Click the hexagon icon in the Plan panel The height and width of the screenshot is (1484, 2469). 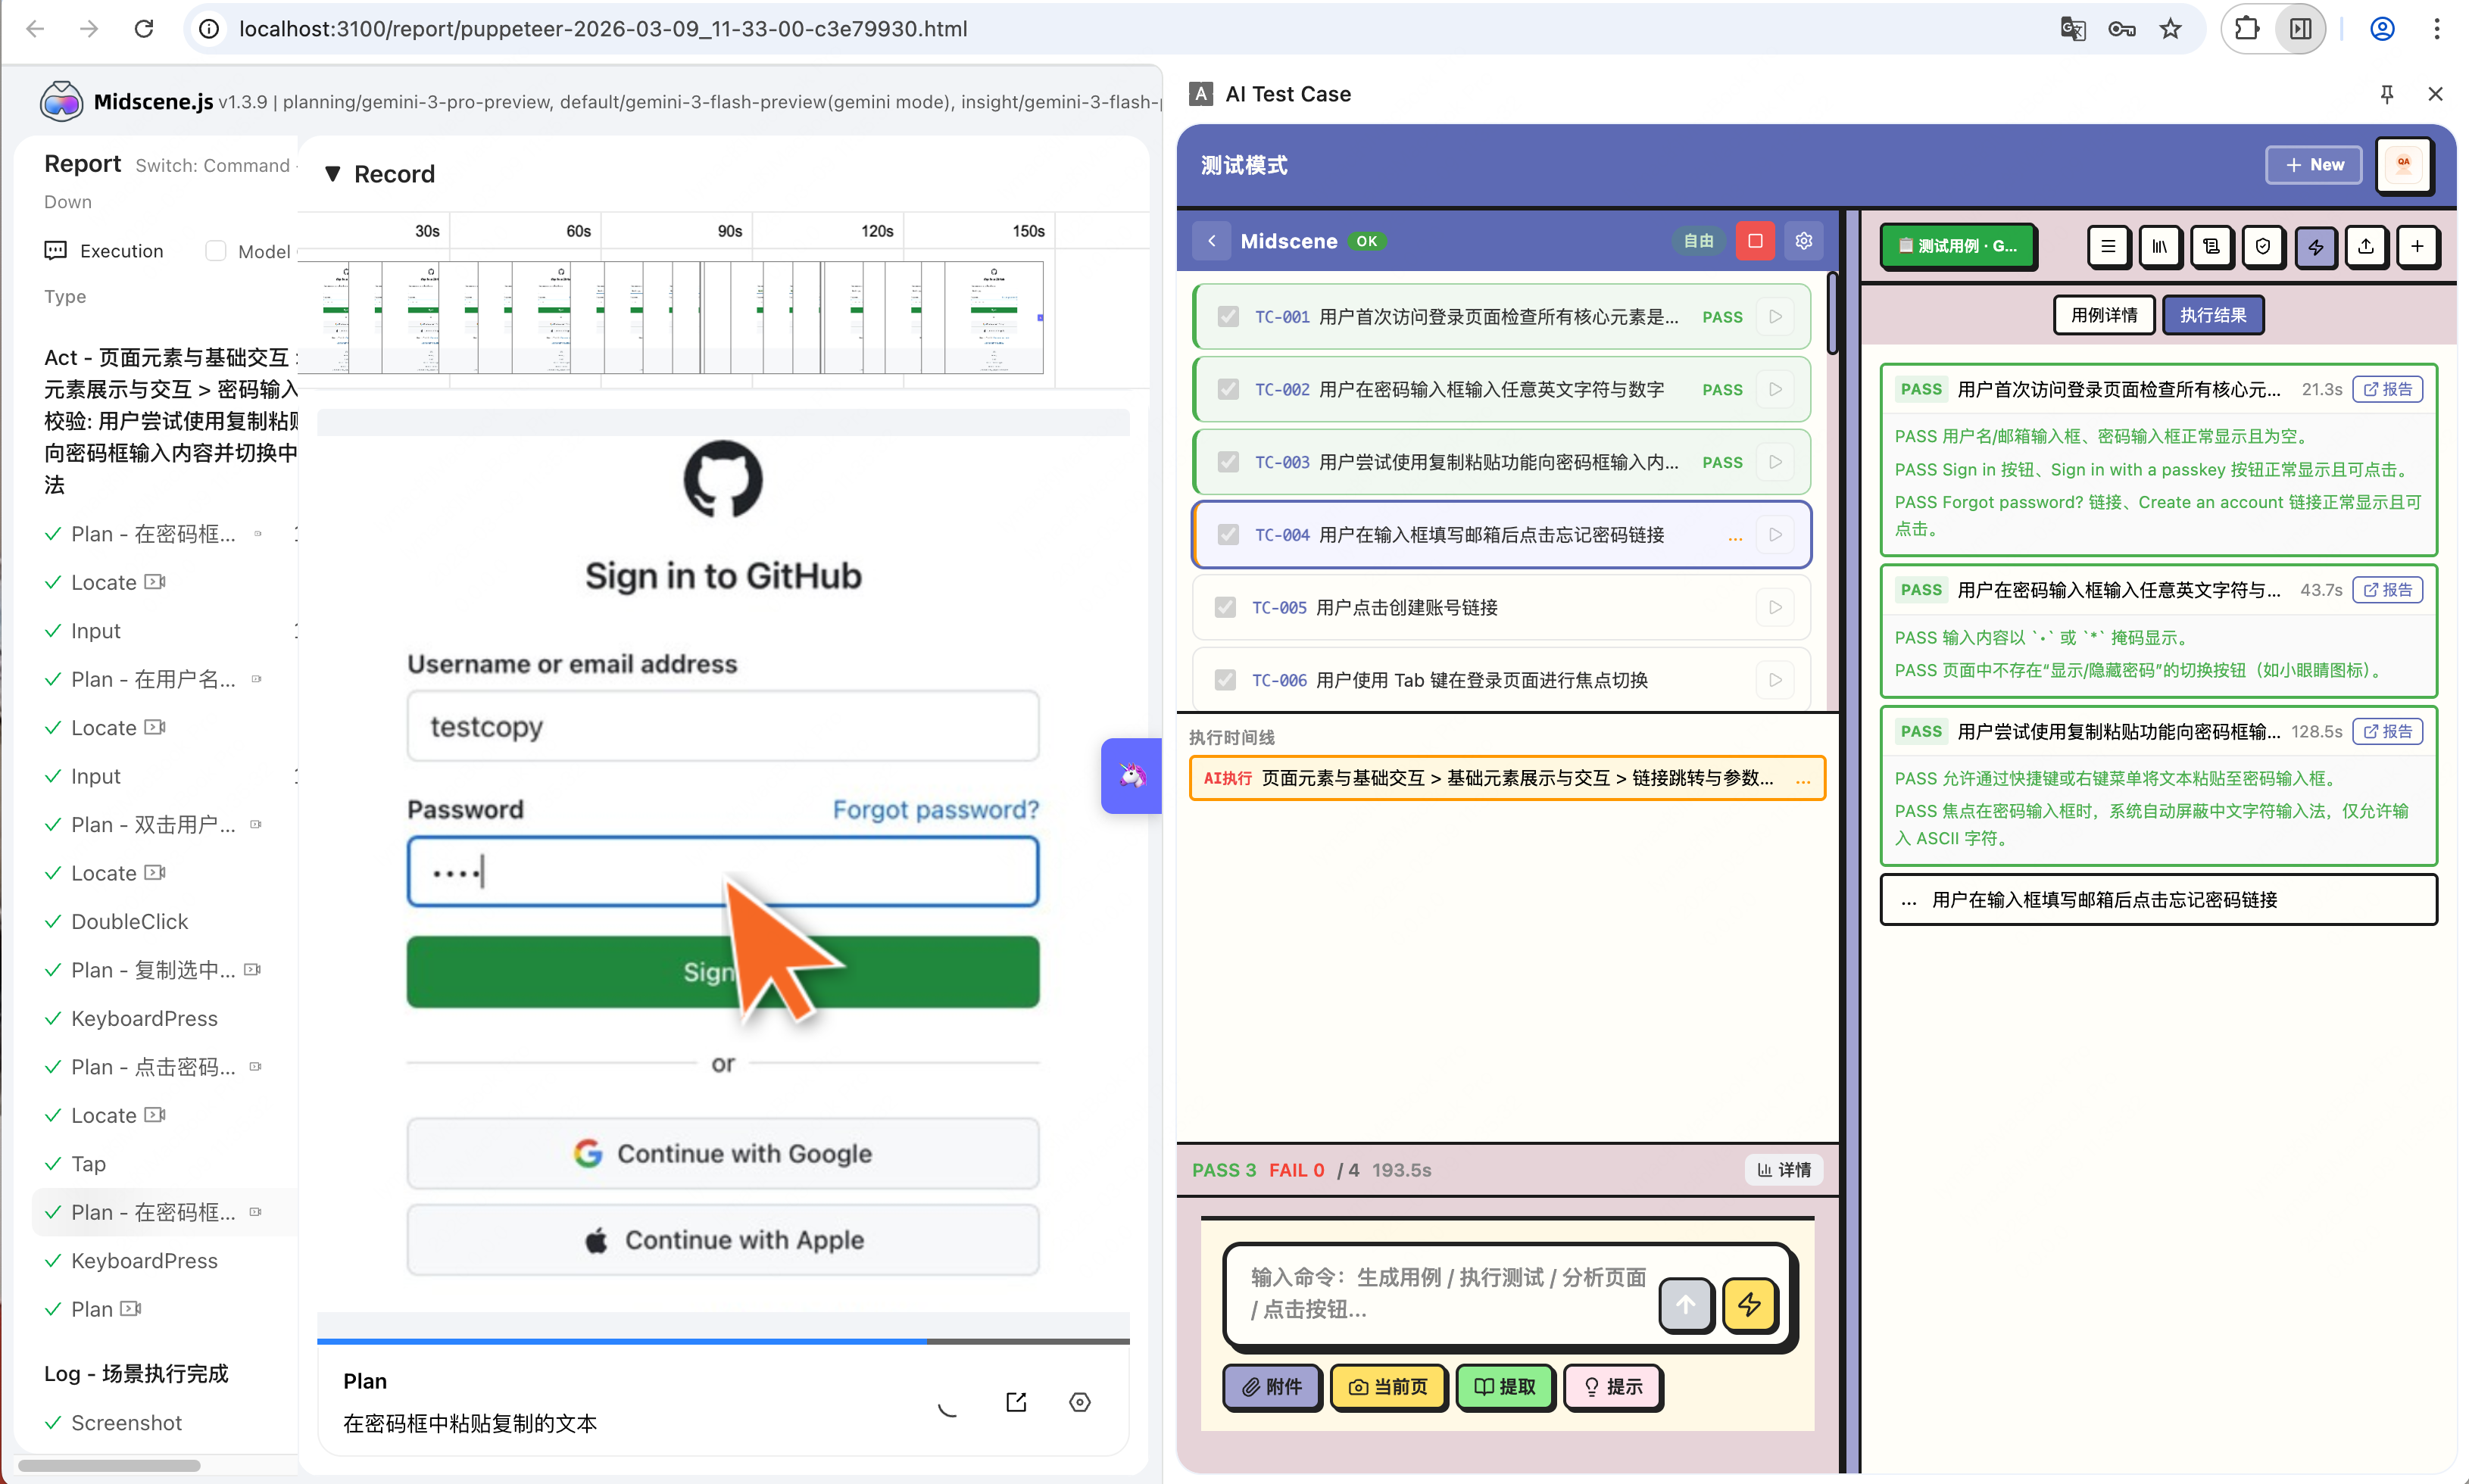[1080, 1402]
